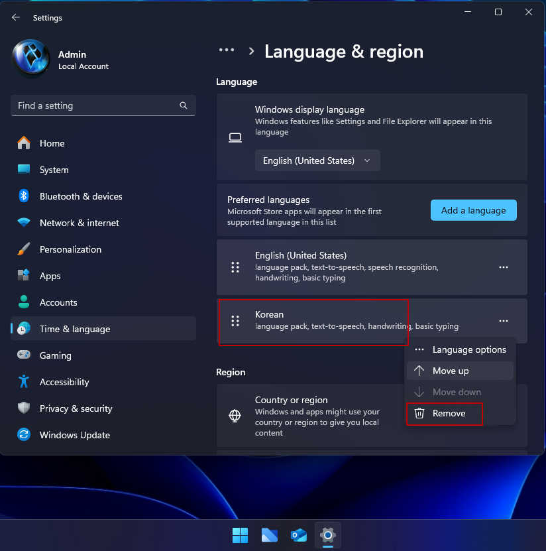The height and width of the screenshot is (551, 546).
Task: Click the Preferred languages heading
Action: [268, 200]
